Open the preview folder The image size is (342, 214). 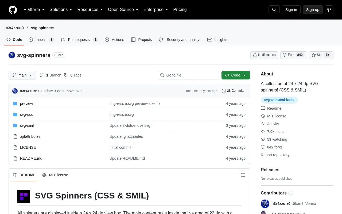click(x=26, y=104)
